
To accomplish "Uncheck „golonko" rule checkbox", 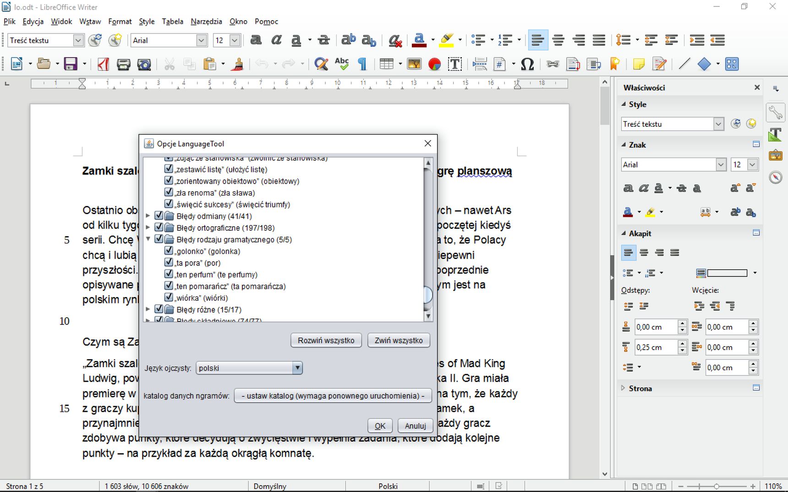I will pos(169,251).
